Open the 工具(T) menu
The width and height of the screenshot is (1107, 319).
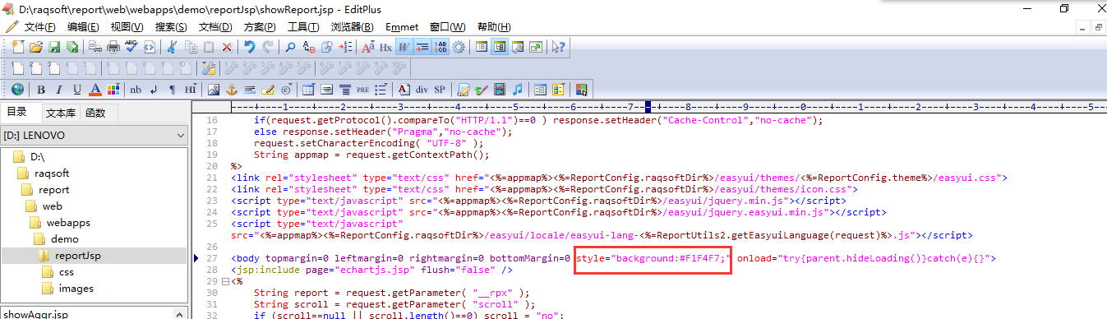coord(303,26)
